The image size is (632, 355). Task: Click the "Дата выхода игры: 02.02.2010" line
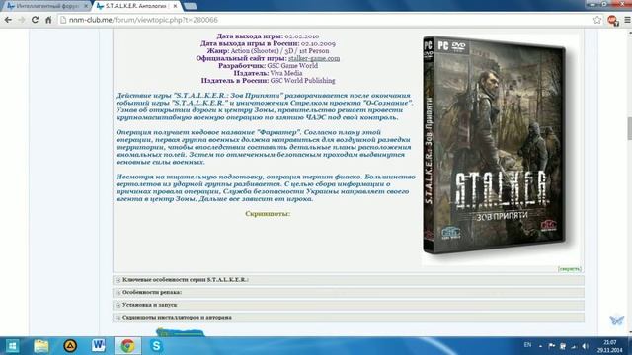(268, 36)
